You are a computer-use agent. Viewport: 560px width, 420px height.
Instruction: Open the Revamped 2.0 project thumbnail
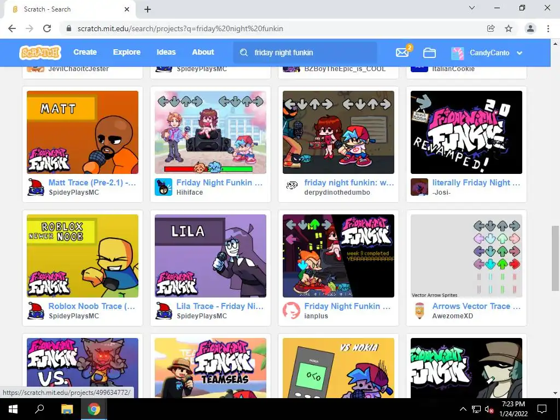466,132
